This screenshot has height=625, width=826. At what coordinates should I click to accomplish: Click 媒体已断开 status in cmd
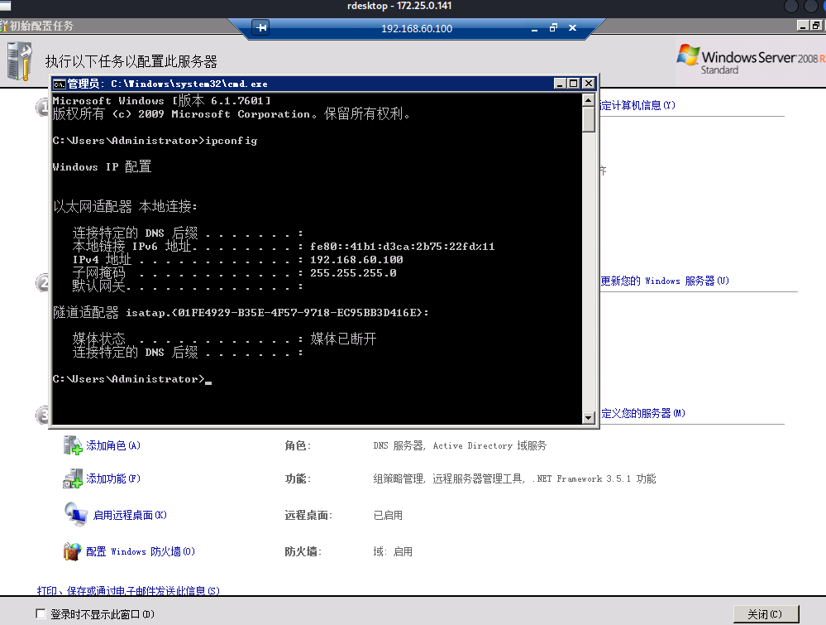pyautogui.click(x=343, y=339)
